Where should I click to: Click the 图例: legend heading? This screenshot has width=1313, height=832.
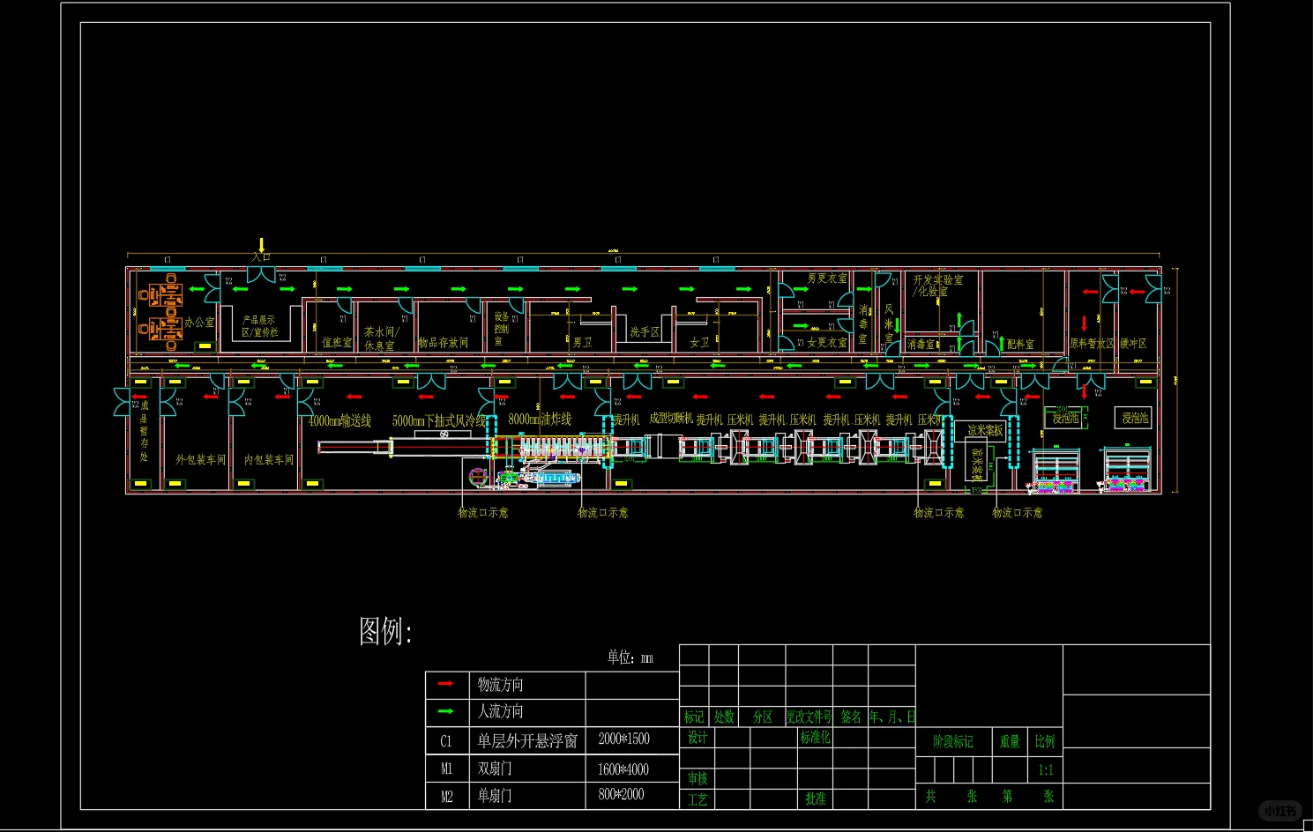click(385, 631)
